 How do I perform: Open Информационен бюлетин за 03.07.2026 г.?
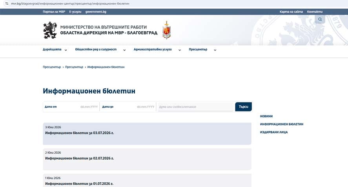(80, 133)
